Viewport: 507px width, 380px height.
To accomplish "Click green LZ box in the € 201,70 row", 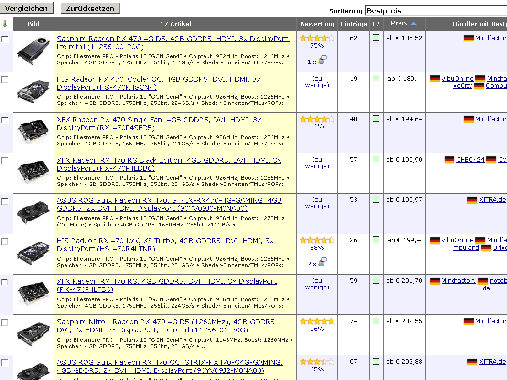I will tap(376, 281).
